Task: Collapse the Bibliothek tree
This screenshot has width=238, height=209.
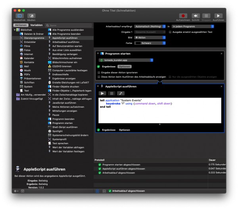Action: [15, 30]
